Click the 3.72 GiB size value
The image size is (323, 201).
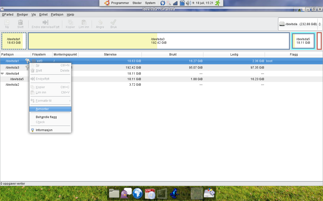[x=135, y=85]
